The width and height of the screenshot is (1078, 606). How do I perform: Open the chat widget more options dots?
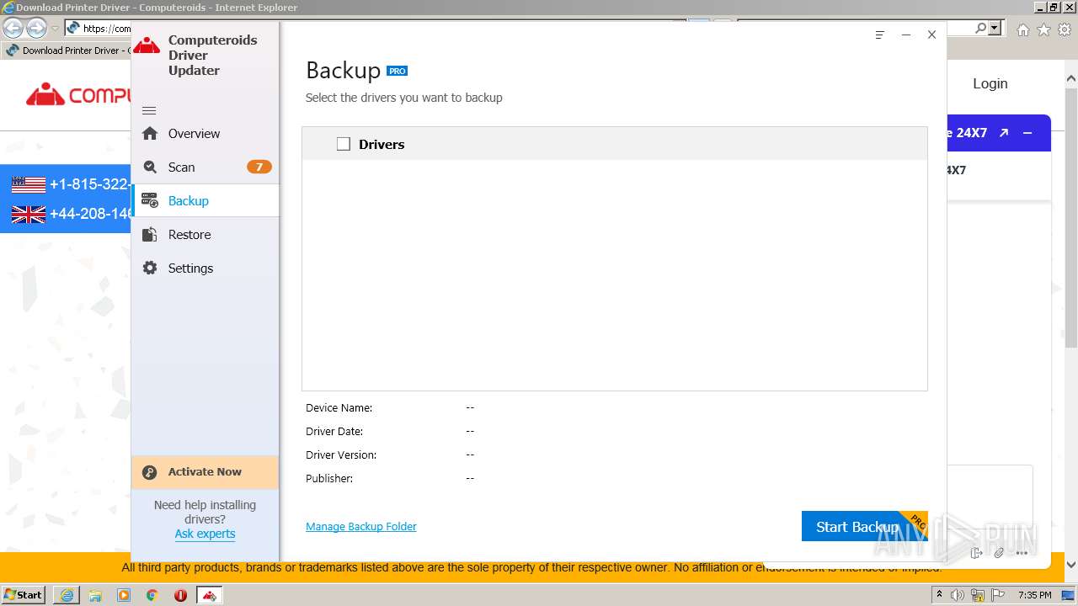[x=1022, y=553]
